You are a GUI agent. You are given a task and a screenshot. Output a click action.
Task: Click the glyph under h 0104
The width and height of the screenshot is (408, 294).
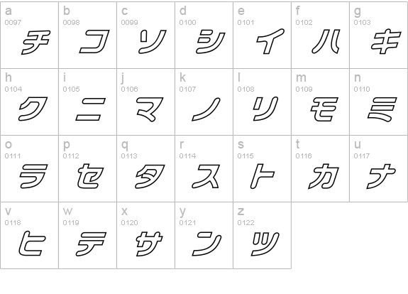(33, 109)
